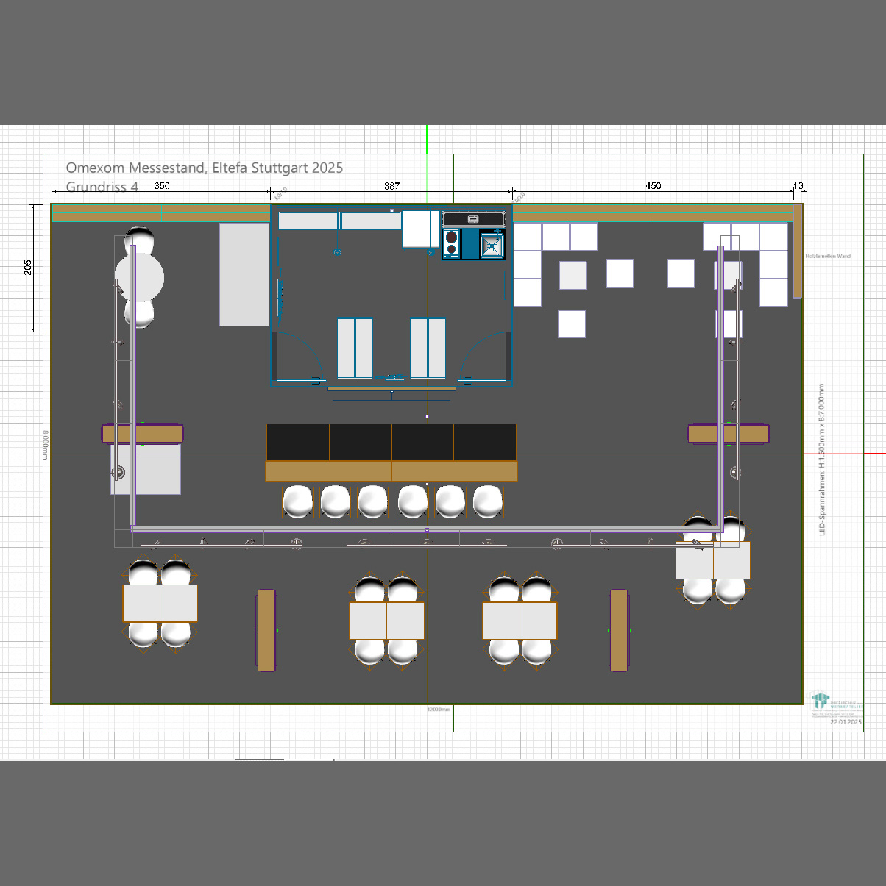Click the two-burner stove hob symbol
This screenshot has height=886, width=886.
coord(452,243)
